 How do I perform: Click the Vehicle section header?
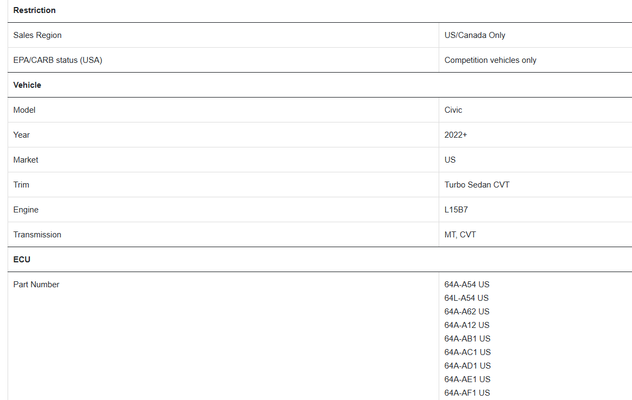27,85
